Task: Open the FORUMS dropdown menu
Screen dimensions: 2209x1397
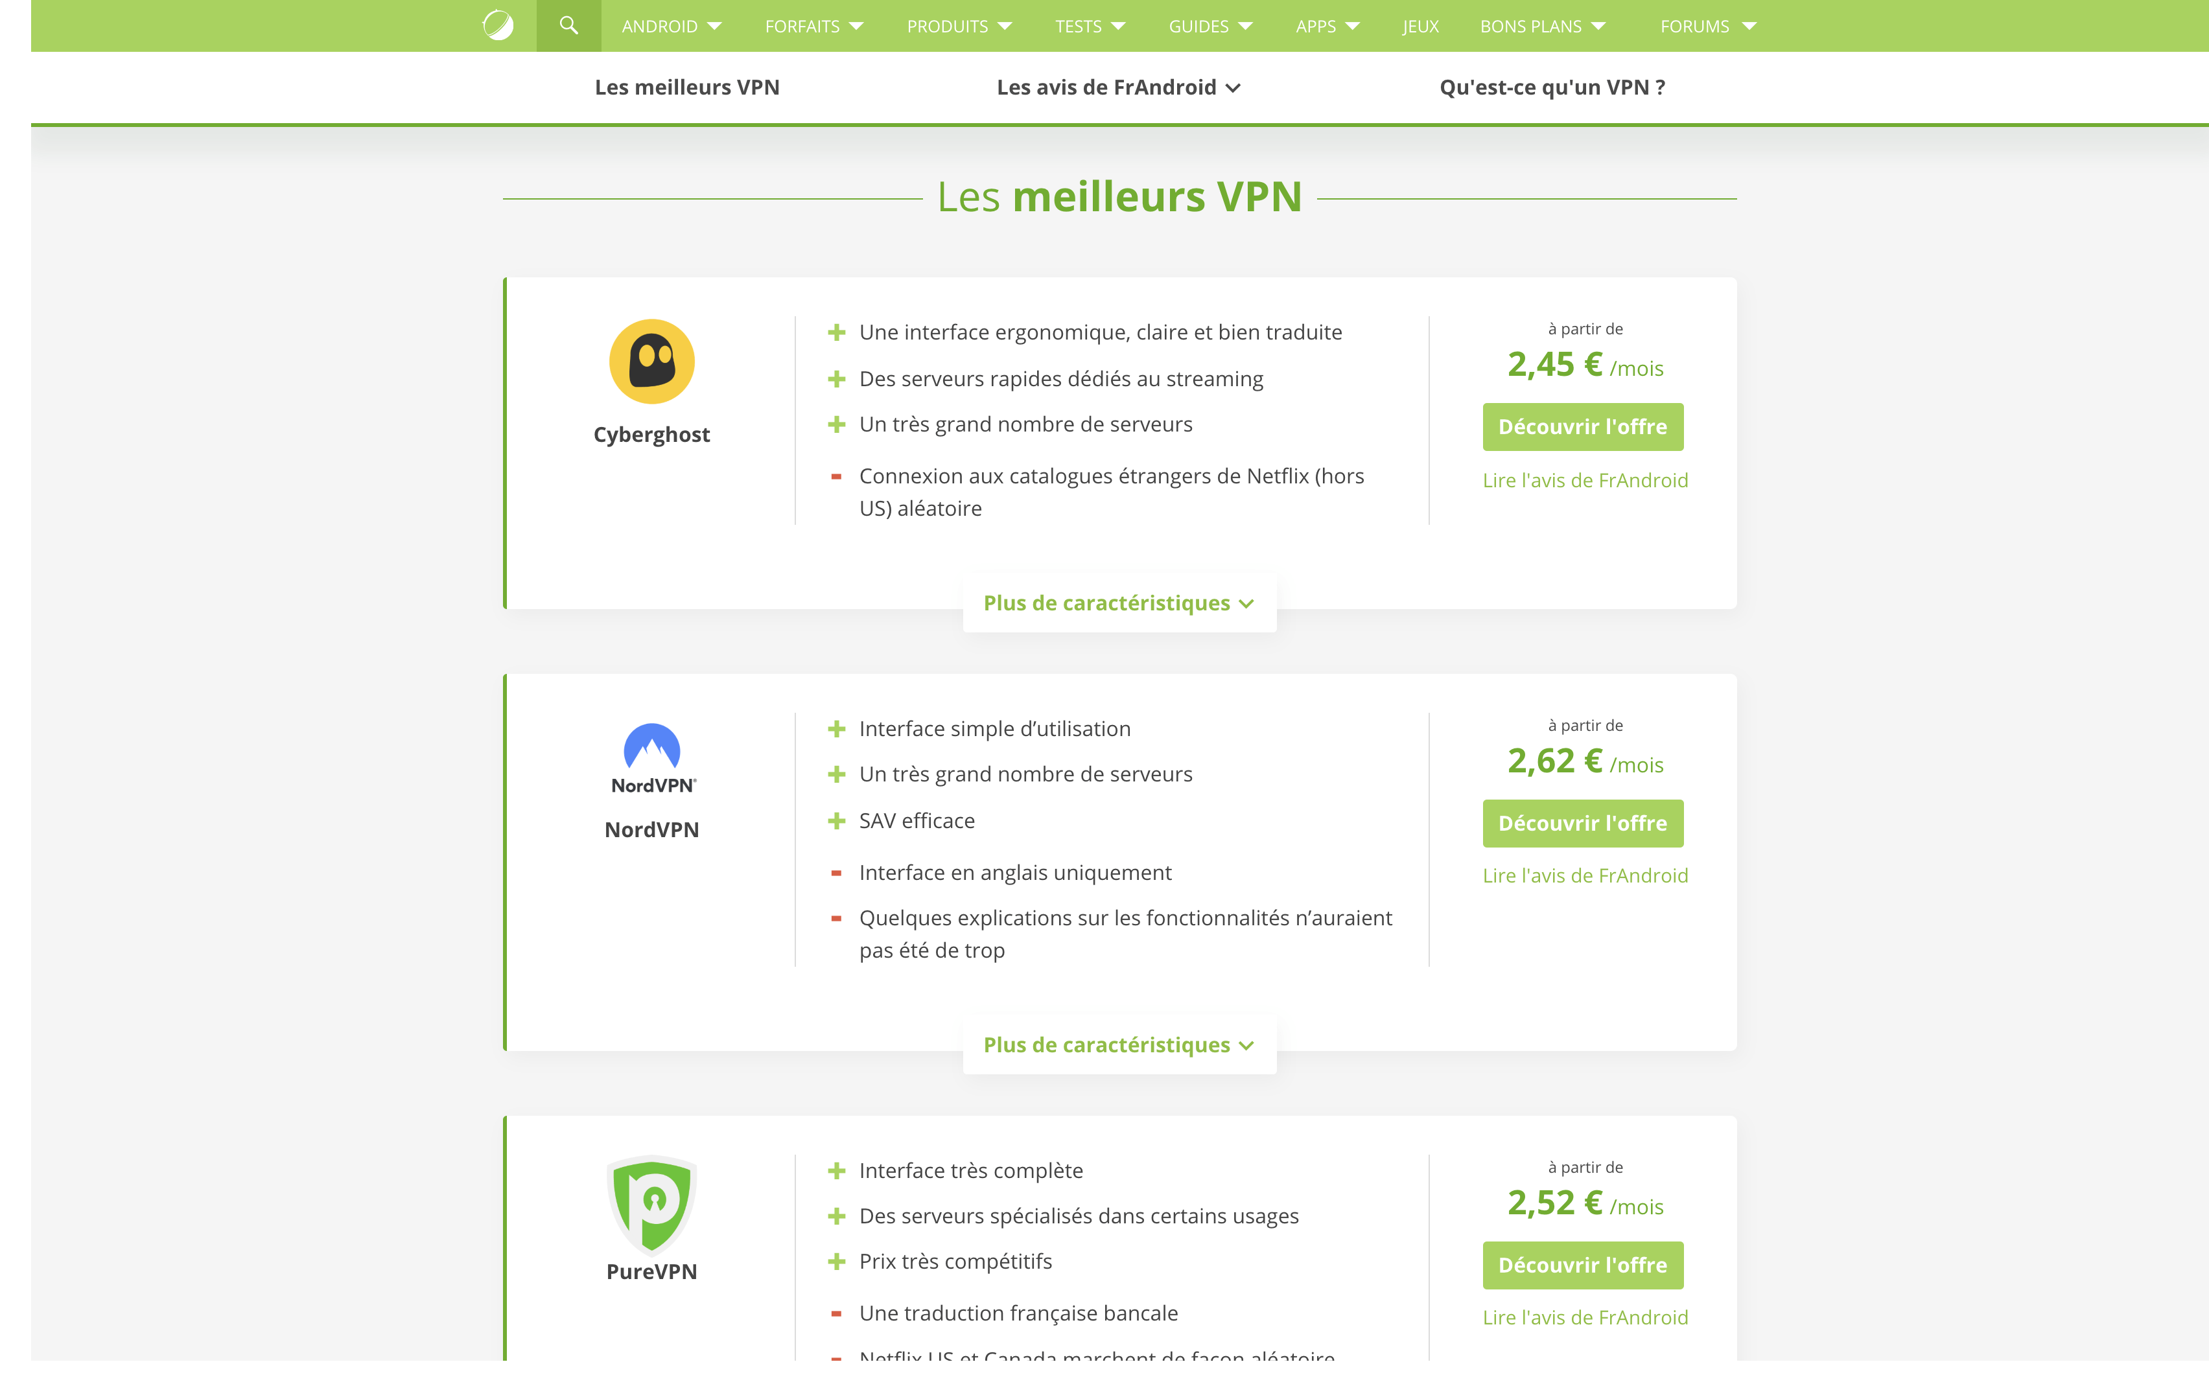Action: 1708,27
